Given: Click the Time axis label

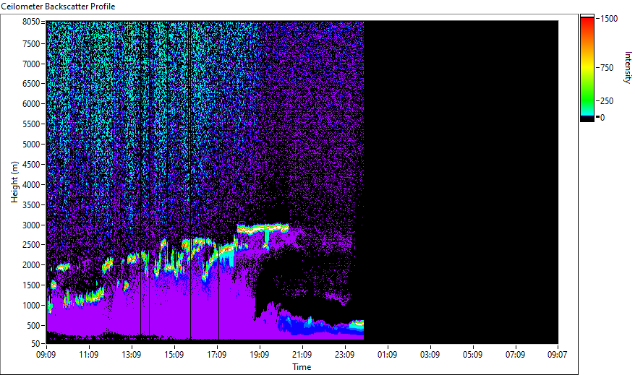Looking at the screenshot, I should (x=302, y=367).
